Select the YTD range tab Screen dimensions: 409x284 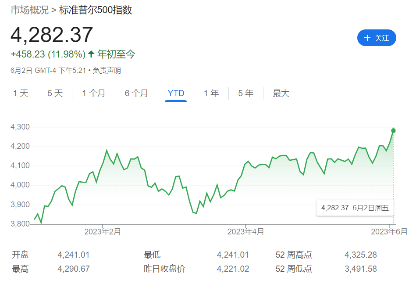(x=176, y=93)
